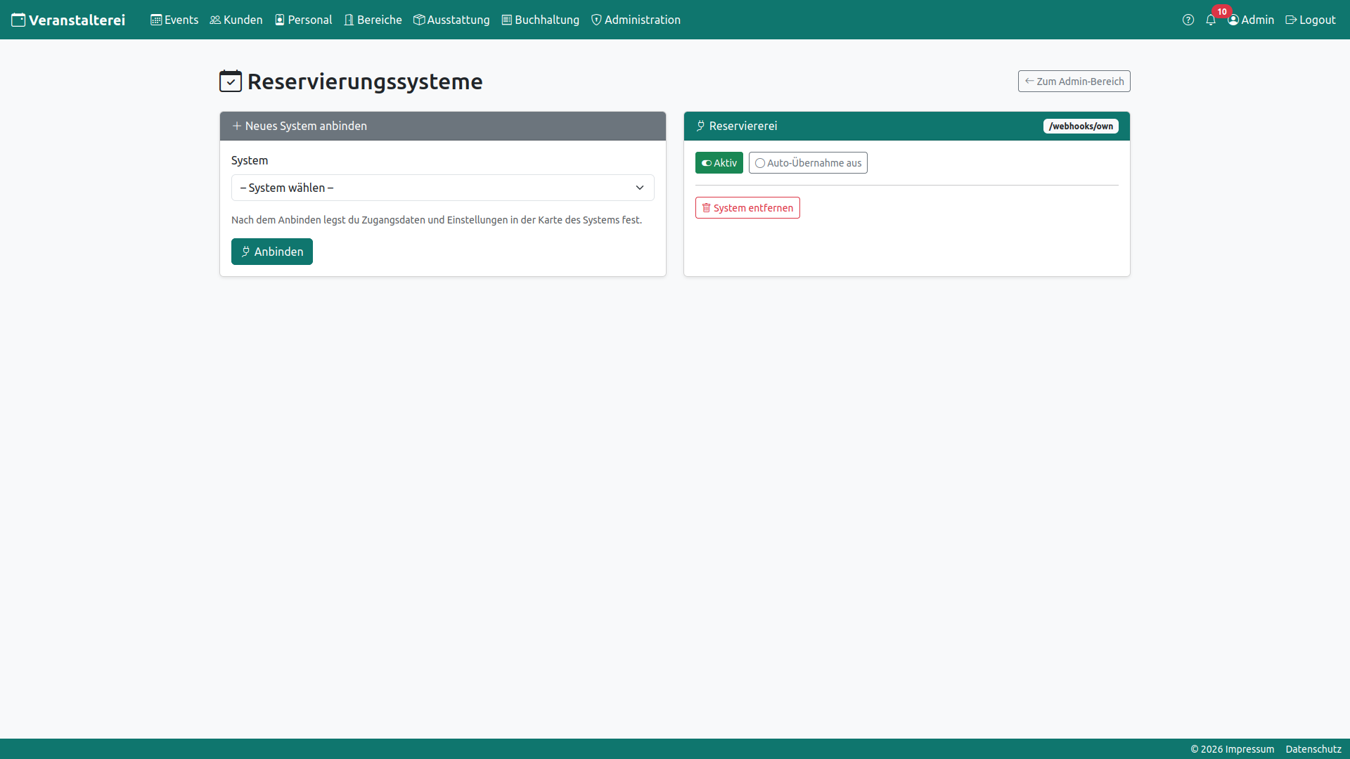Toggle Auto-Übernahme aus button
1350x759 pixels.
(x=808, y=163)
